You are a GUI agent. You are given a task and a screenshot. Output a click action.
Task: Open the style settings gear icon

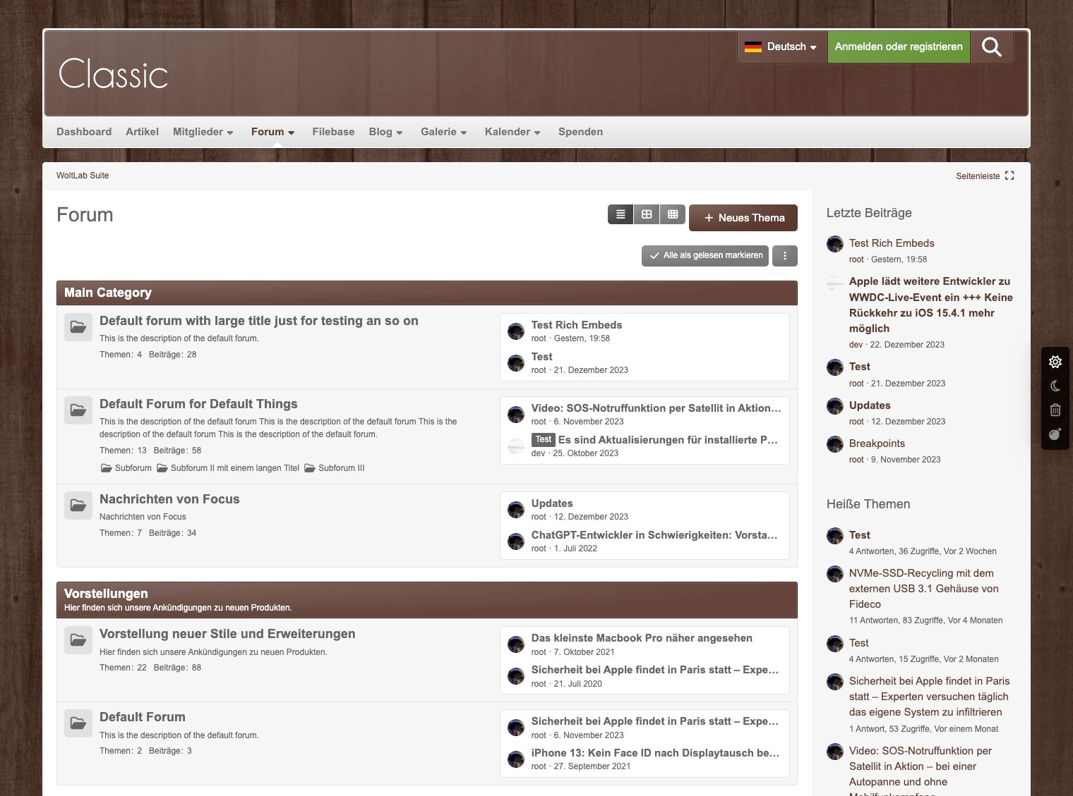1055,362
